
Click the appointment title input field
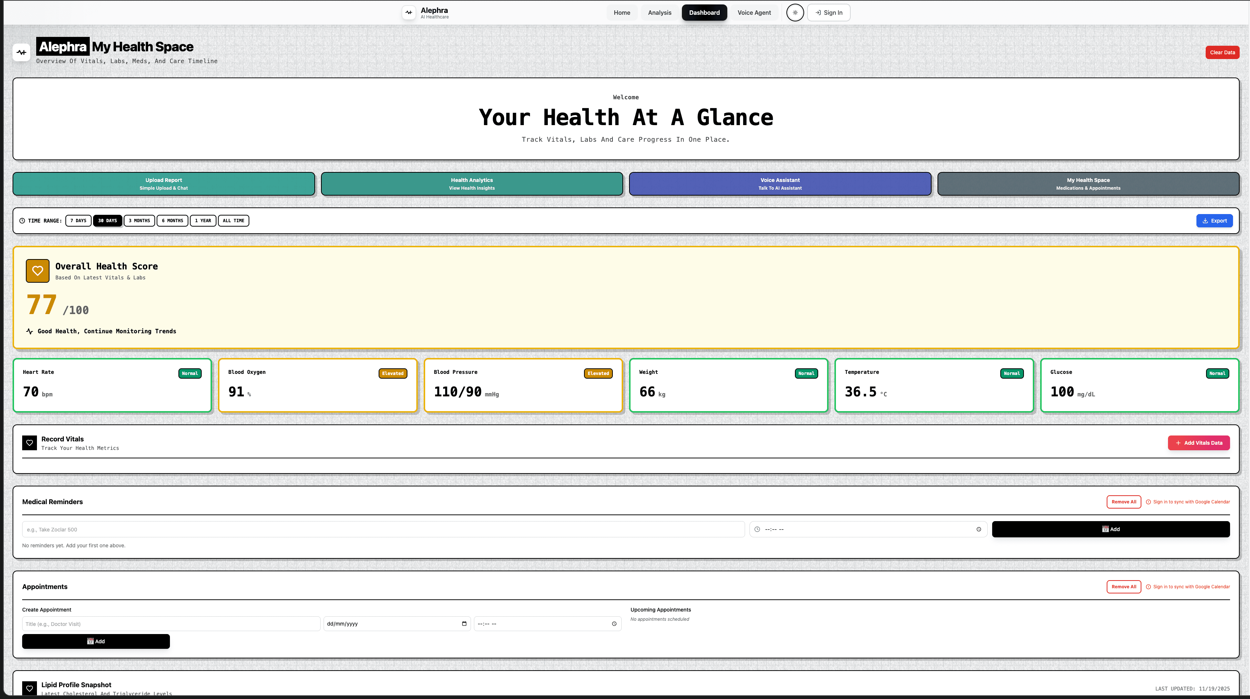coord(171,624)
